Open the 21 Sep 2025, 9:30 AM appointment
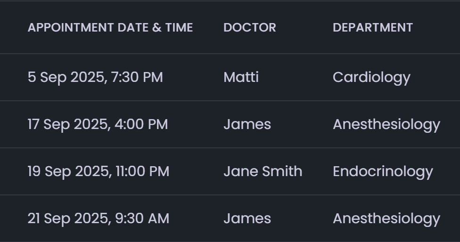 98,218
